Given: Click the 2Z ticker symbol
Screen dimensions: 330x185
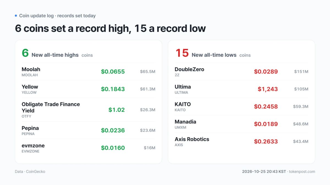Looking at the screenshot, I should coord(177,75).
